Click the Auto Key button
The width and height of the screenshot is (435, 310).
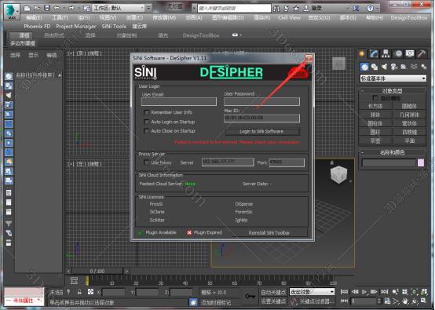pos(273,292)
